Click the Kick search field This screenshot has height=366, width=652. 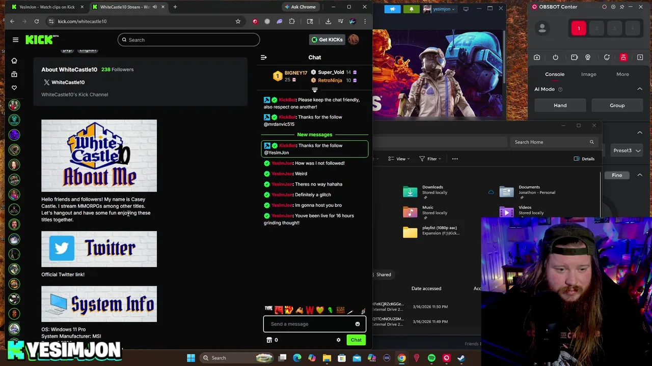188,40
